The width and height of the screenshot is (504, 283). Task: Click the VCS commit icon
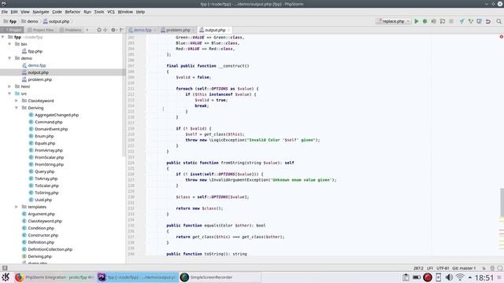coord(471,21)
